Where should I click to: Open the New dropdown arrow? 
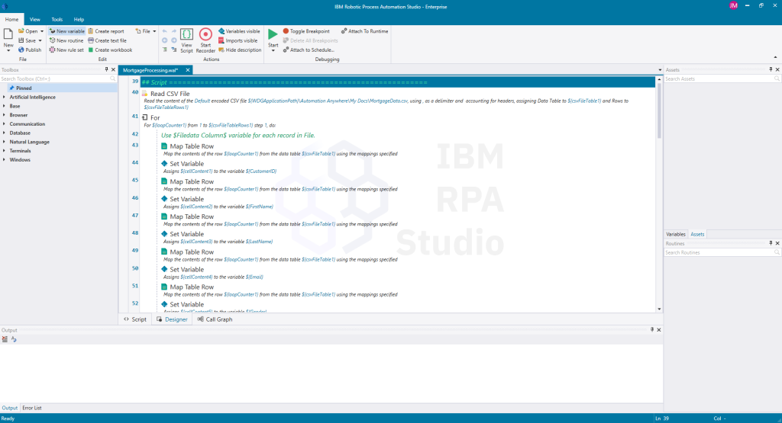[8, 51]
